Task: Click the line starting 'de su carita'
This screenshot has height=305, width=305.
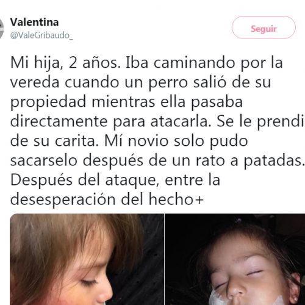Action: pos(129,141)
